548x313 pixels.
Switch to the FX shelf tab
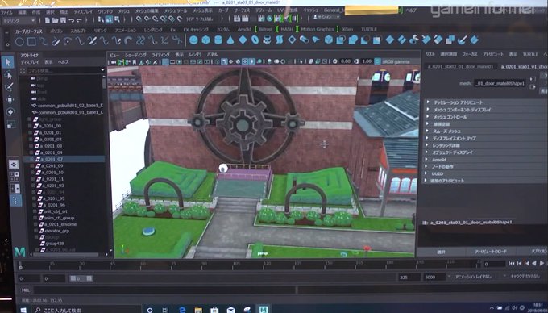click(x=172, y=30)
